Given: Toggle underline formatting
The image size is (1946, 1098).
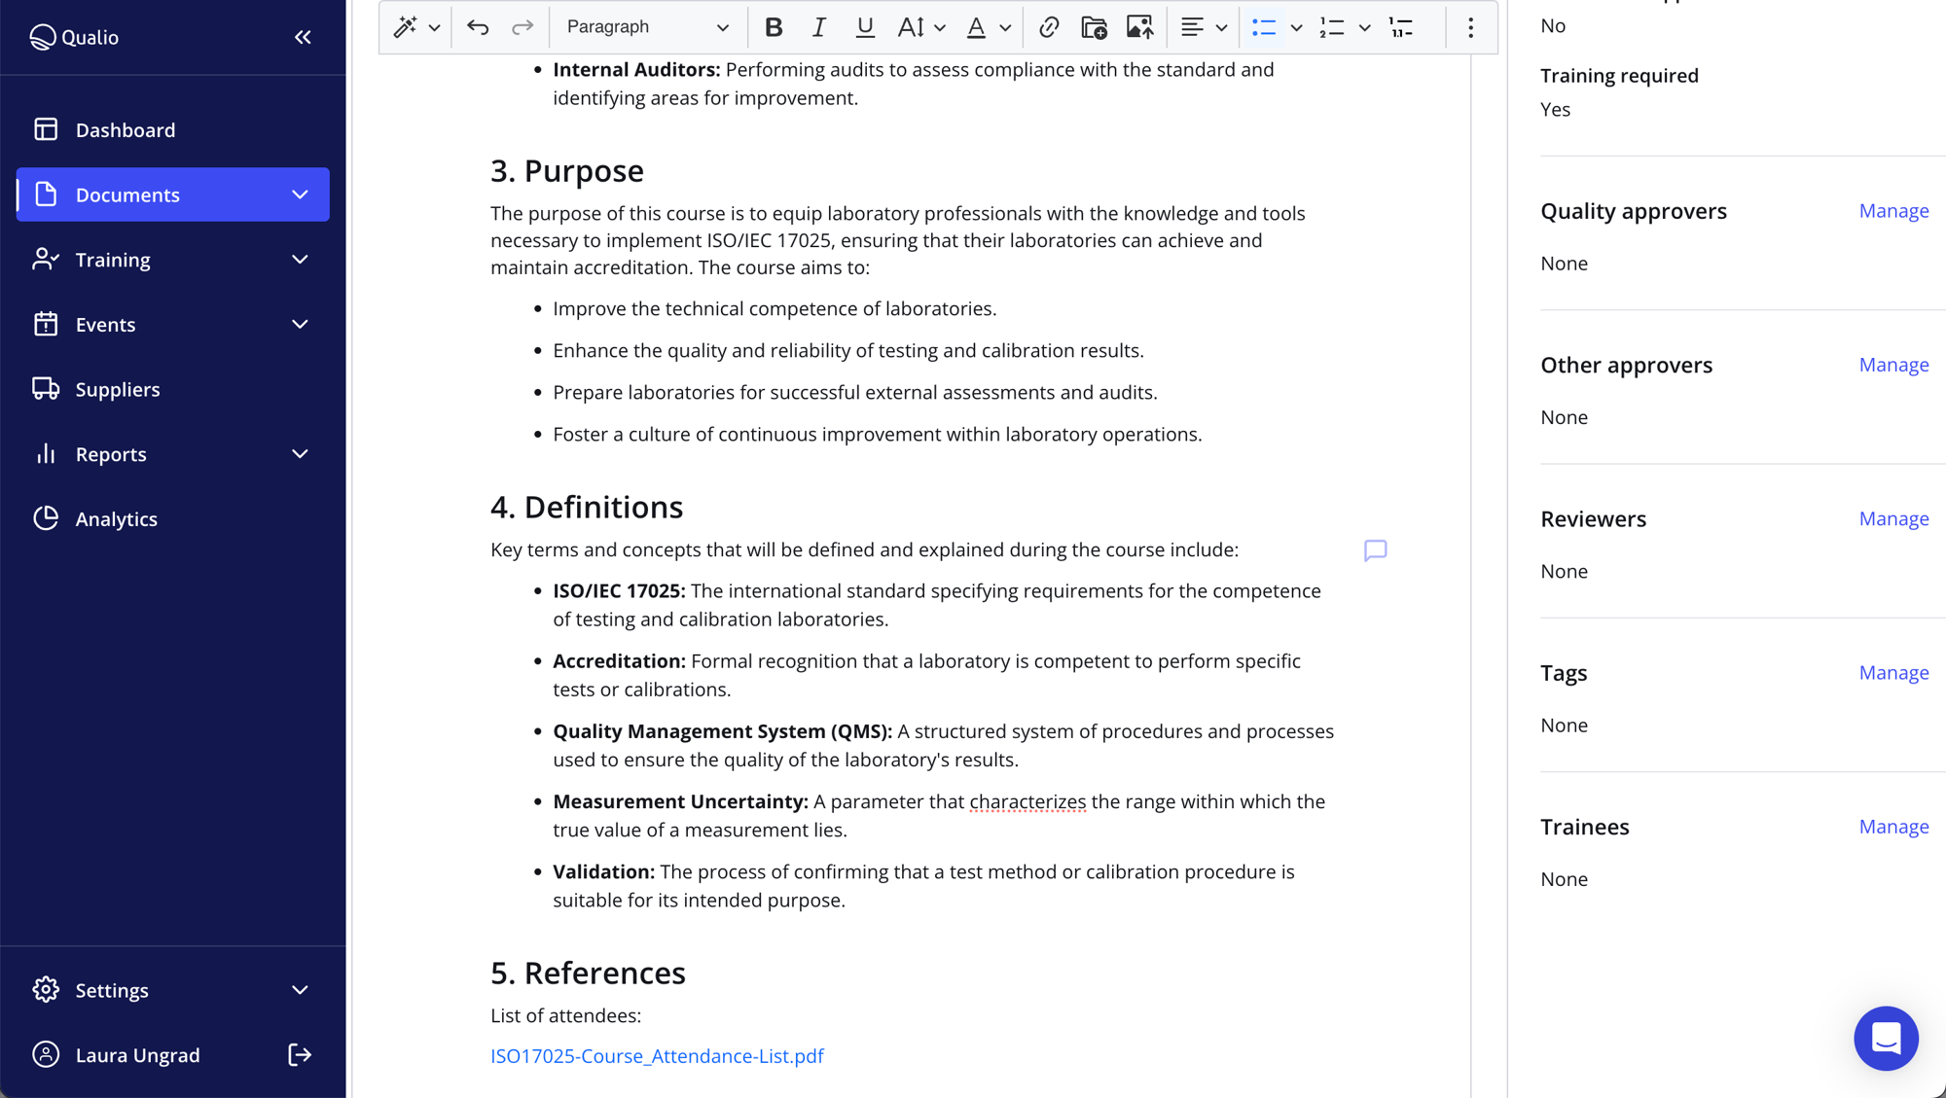Looking at the screenshot, I should 864,27.
